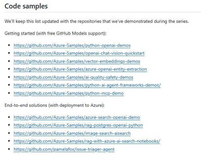
Task: Click the divider line below the Code samples heading
Action: [x=100, y=13]
